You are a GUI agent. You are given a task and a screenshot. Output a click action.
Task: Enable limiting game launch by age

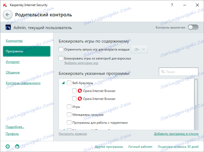pyautogui.click(x=61, y=49)
